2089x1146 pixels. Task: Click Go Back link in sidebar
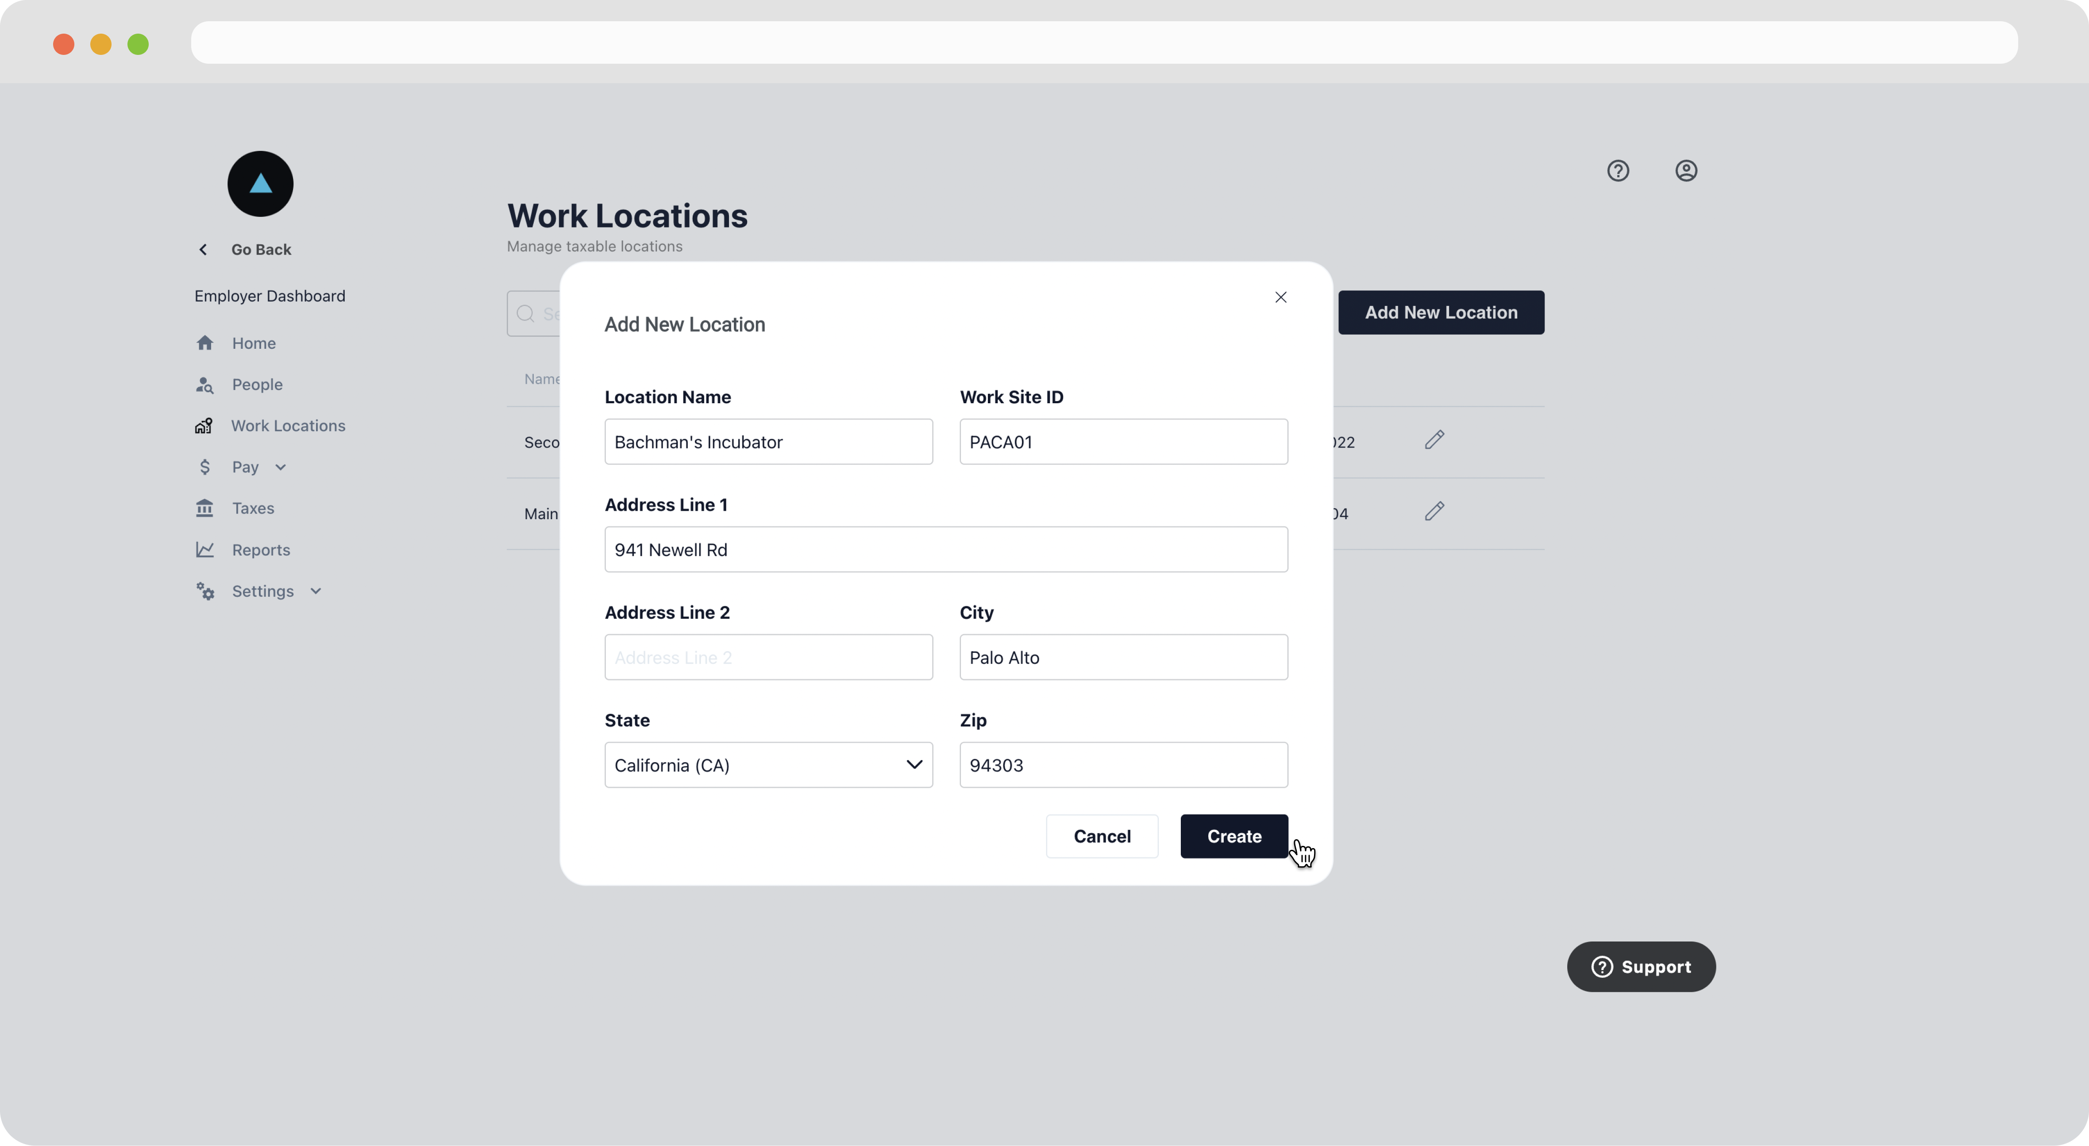(x=260, y=250)
